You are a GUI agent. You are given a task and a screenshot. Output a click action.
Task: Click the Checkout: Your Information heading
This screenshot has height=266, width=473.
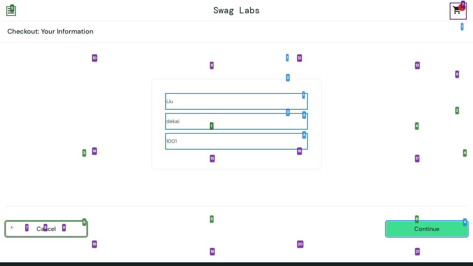pyautogui.click(x=50, y=31)
